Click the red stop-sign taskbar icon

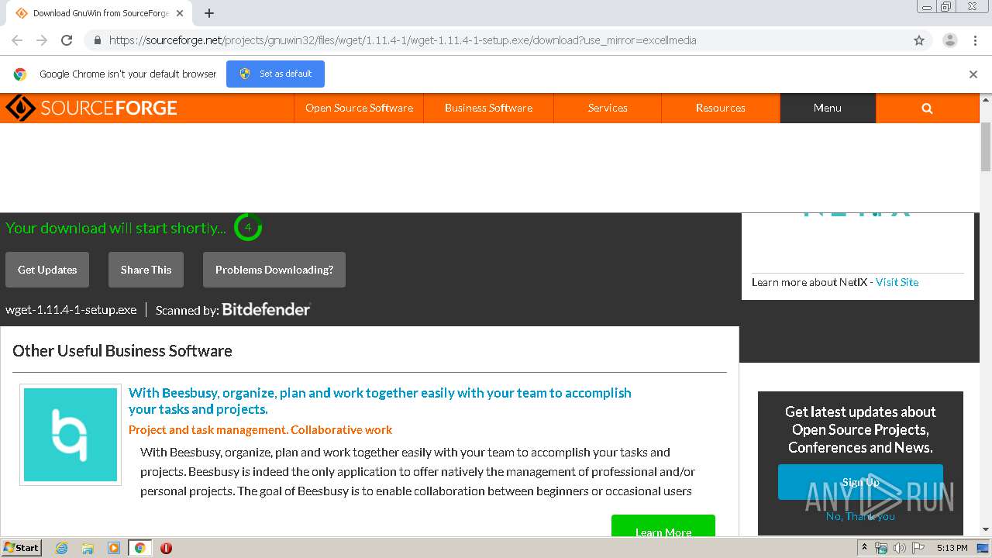click(166, 548)
